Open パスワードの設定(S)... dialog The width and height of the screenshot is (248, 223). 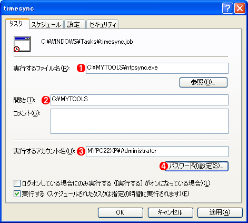(196, 166)
